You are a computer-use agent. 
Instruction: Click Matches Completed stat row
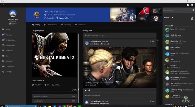[54, 96]
